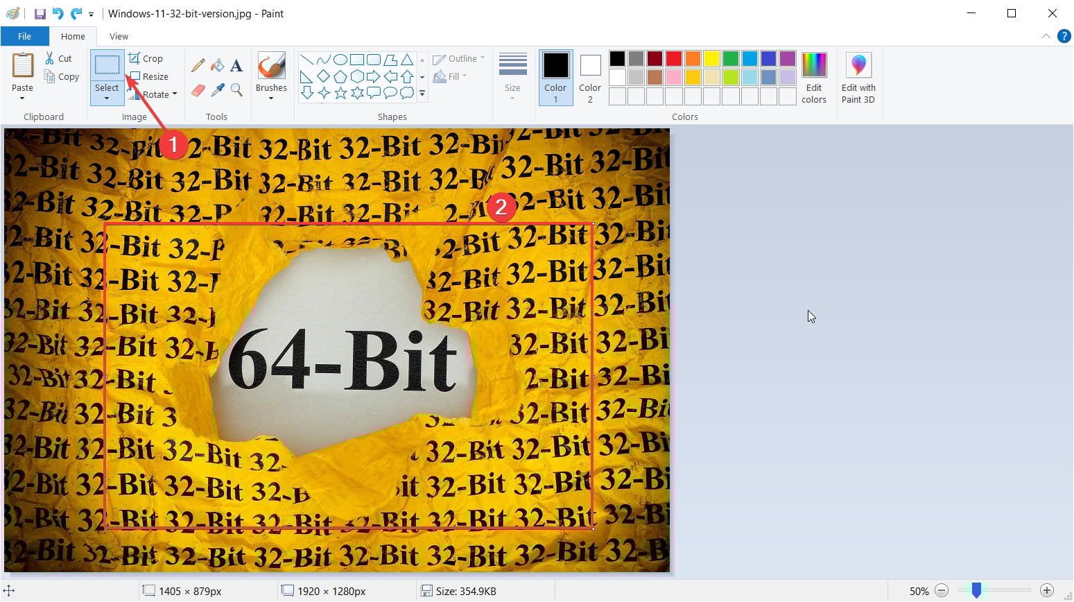Activate the Magnifier tool
Viewport: 1074px width, 602px height.
(236, 90)
